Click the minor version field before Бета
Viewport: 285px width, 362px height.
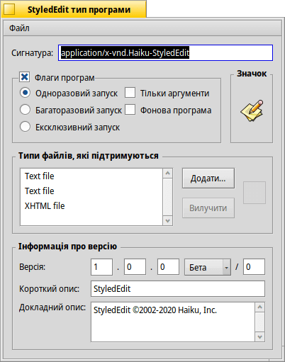(x=168, y=267)
